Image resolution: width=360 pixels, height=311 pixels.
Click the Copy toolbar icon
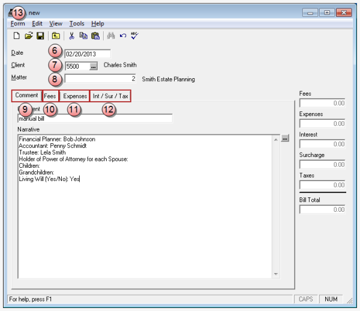click(x=83, y=36)
